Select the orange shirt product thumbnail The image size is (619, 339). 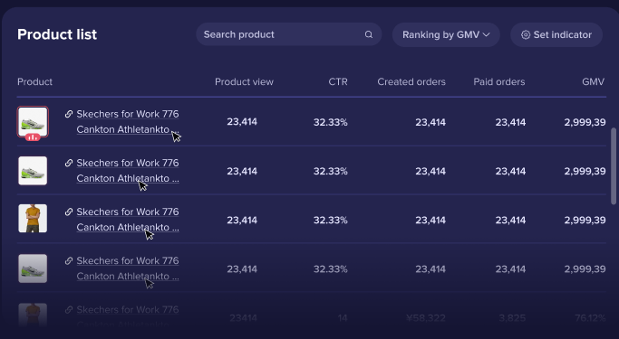[33, 218]
